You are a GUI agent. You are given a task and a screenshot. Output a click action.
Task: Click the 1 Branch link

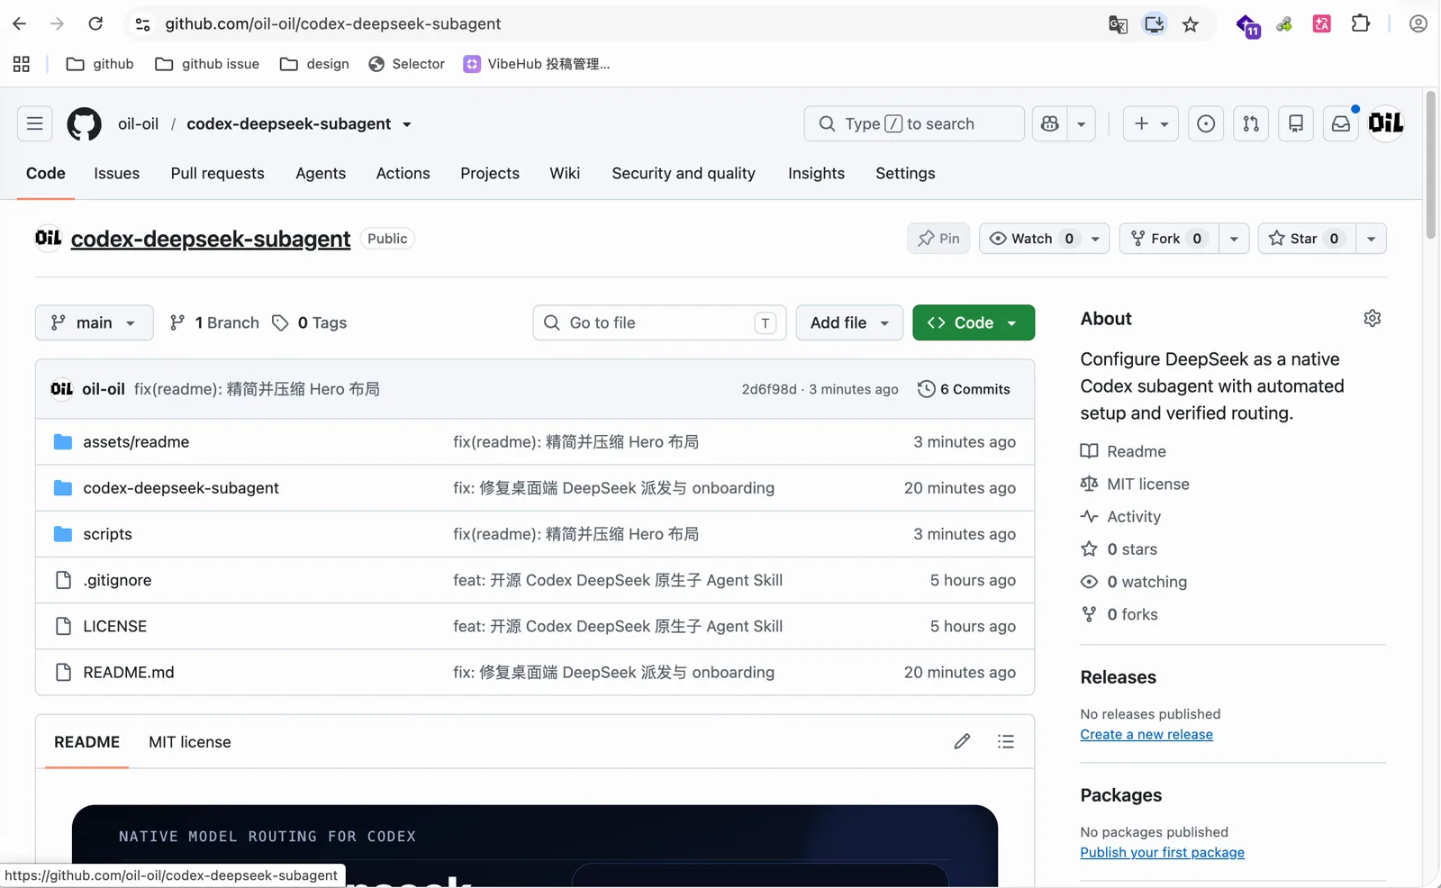click(214, 322)
